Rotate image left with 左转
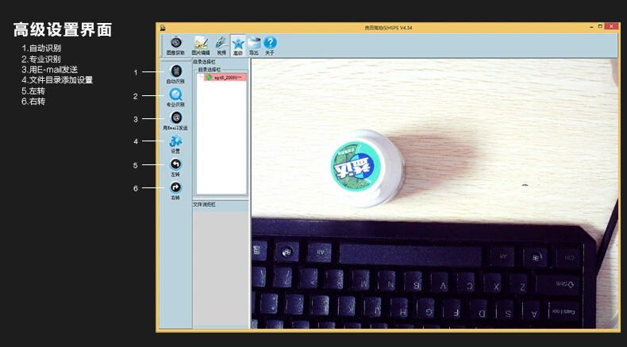This screenshot has width=627, height=347. [175, 168]
